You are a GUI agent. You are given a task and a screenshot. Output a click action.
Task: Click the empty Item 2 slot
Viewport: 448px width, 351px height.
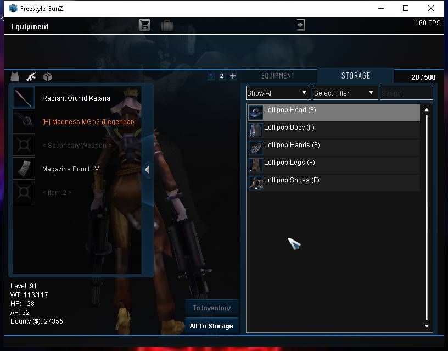(24, 192)
